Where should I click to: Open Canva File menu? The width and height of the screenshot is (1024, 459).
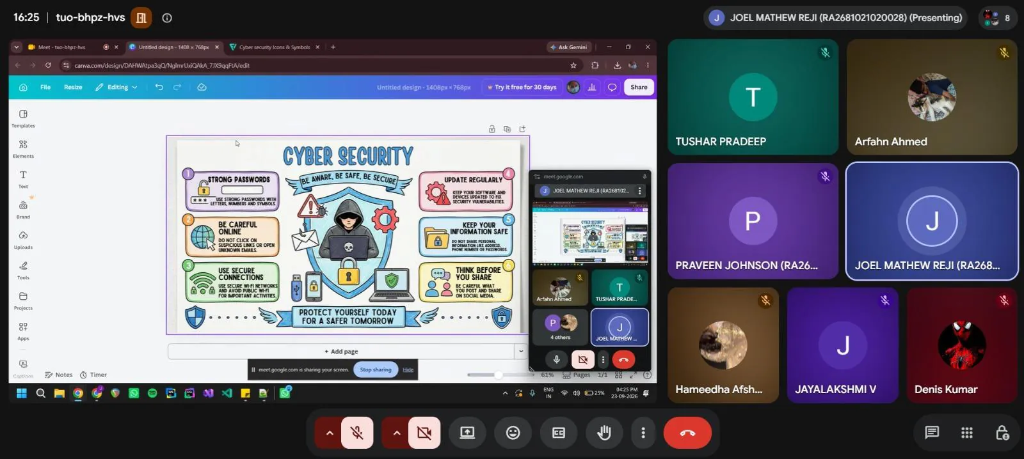[45, 87]
